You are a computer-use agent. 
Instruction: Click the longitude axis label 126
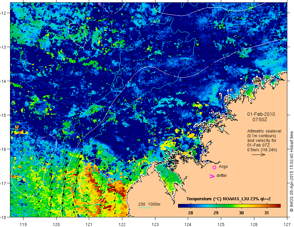[254, 224]
